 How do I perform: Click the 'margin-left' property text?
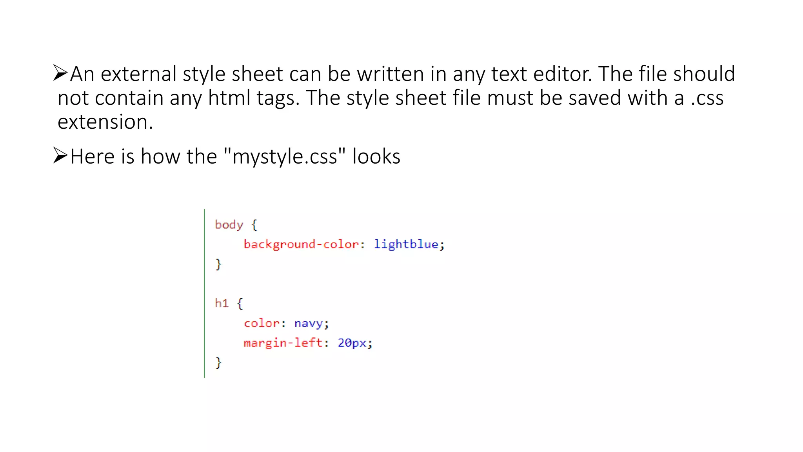tap(283, 343)
